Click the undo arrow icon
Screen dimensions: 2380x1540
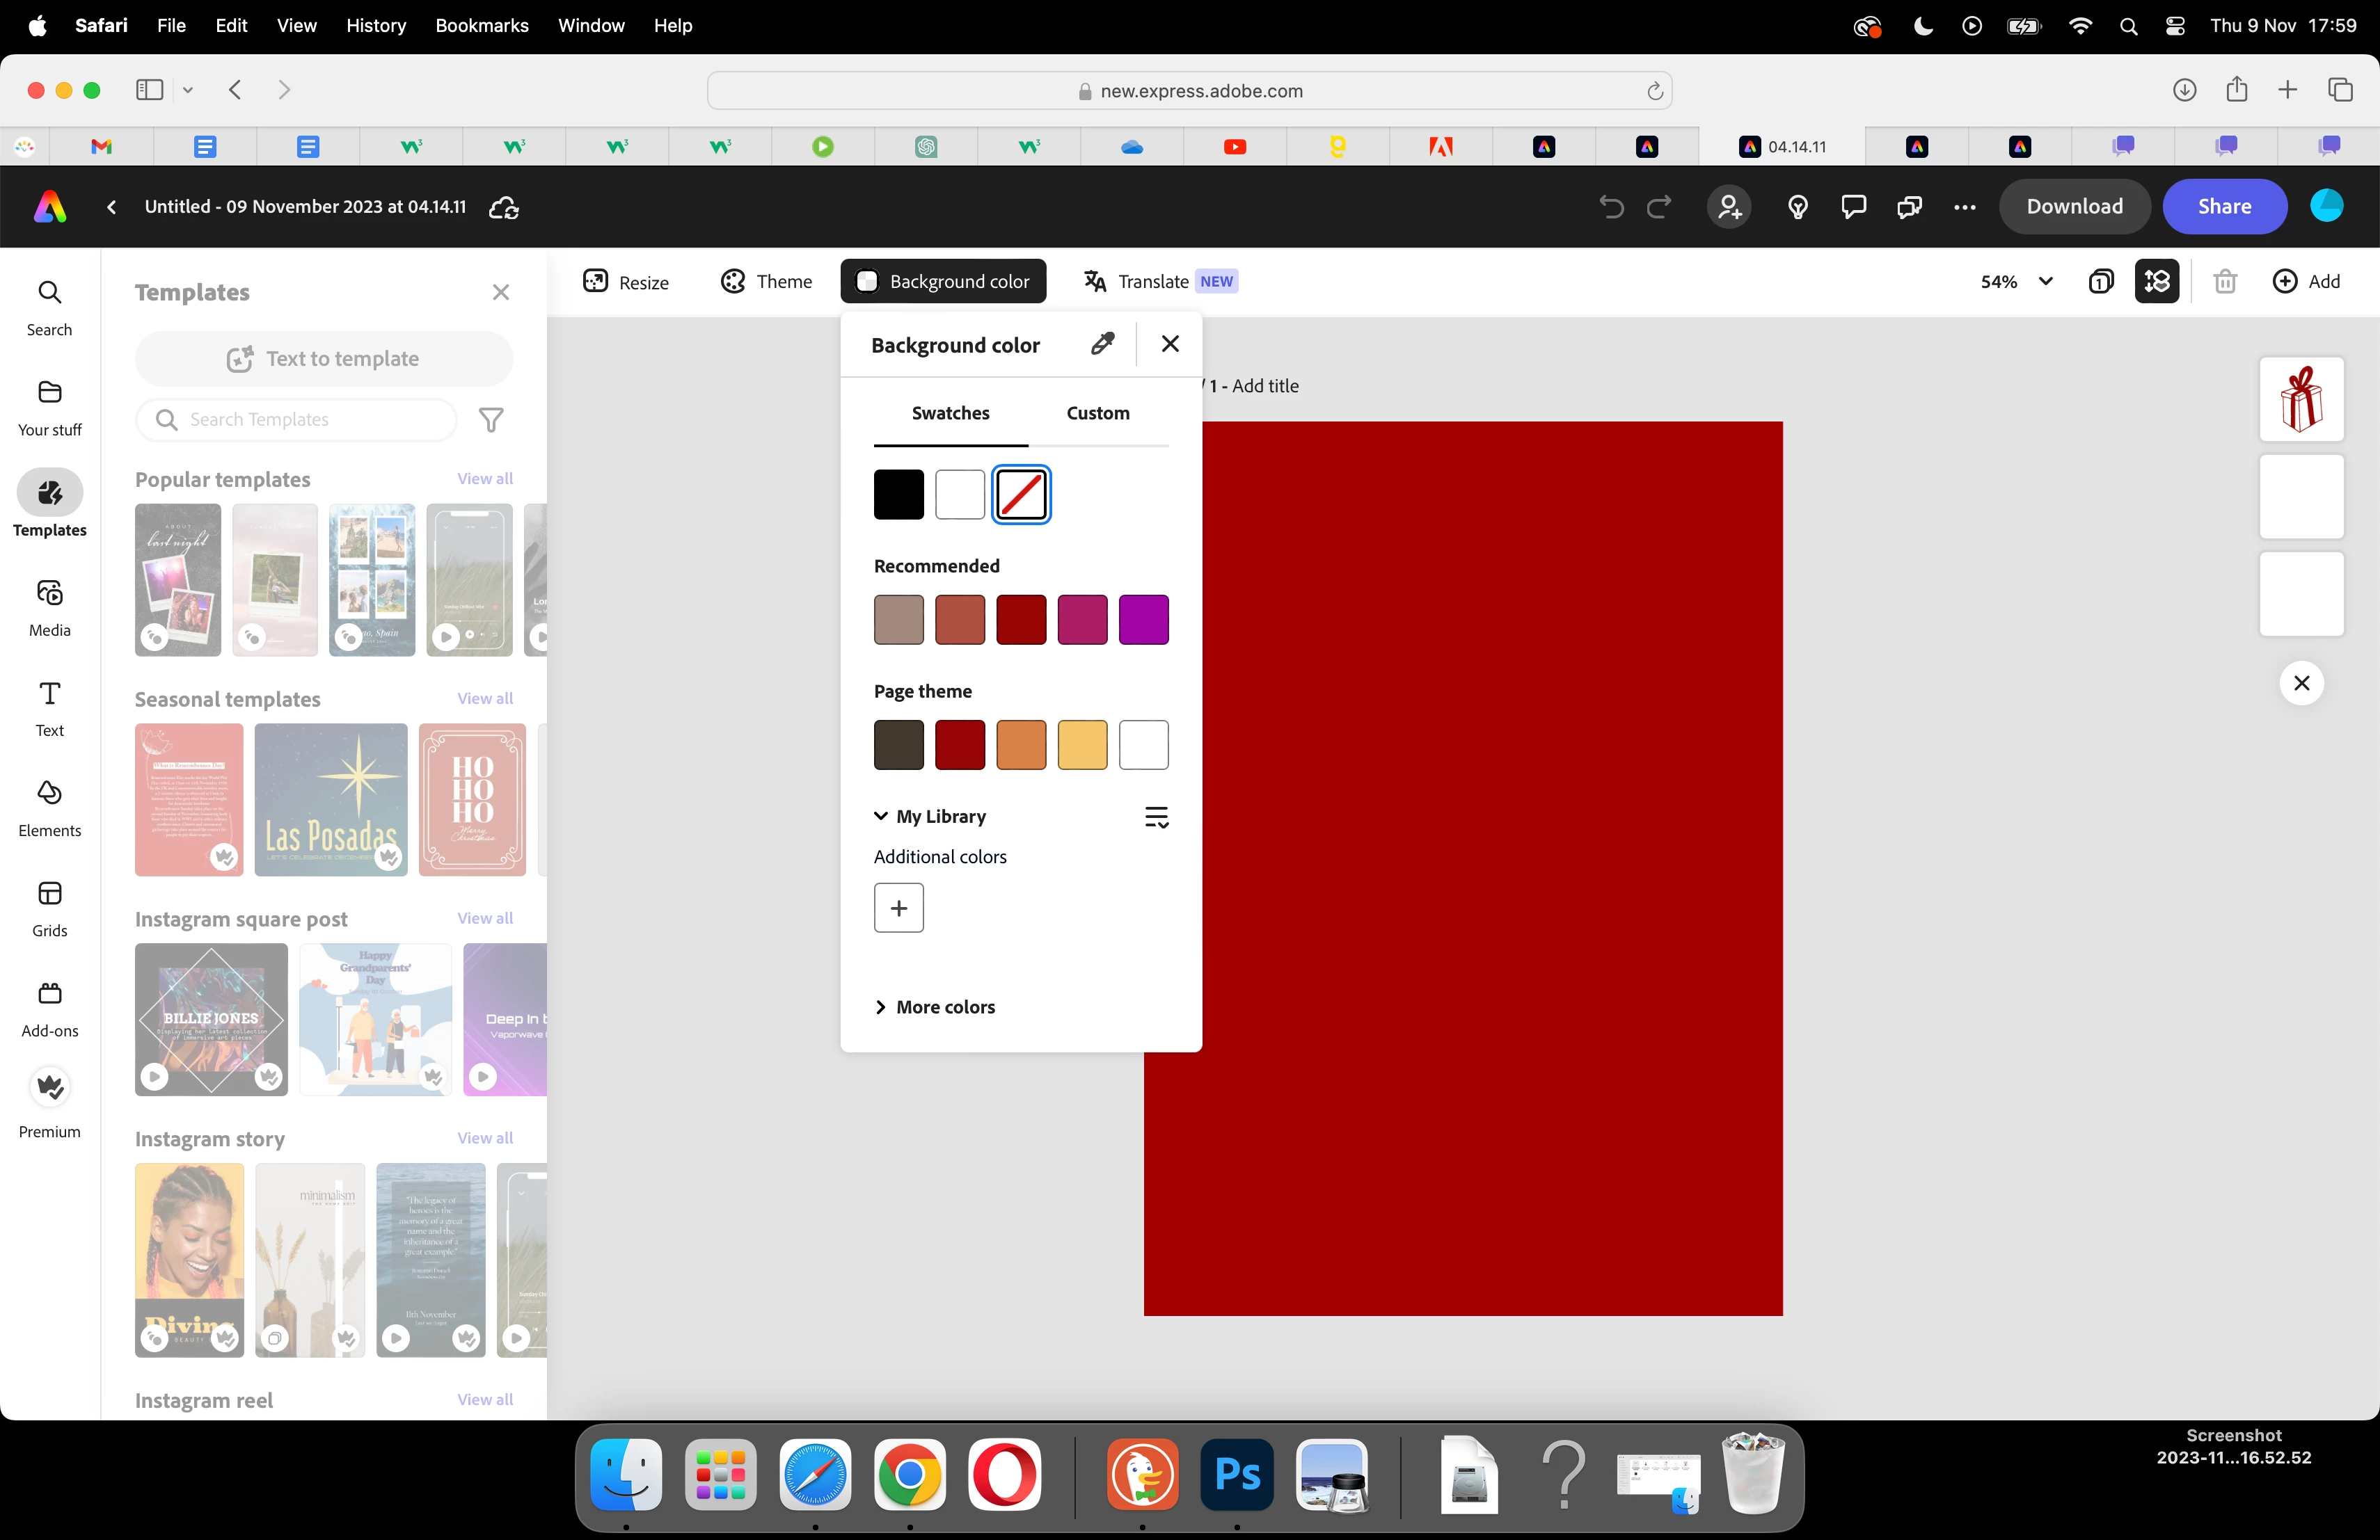click(1610, 207)
